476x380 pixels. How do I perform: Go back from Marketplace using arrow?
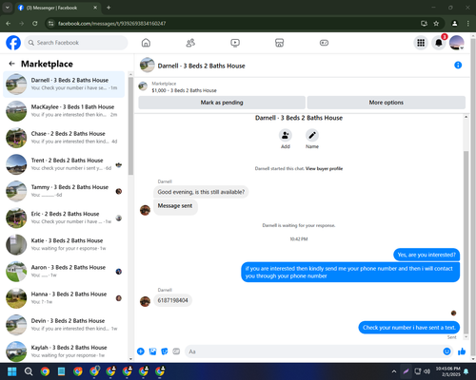[x=12, y=64]
